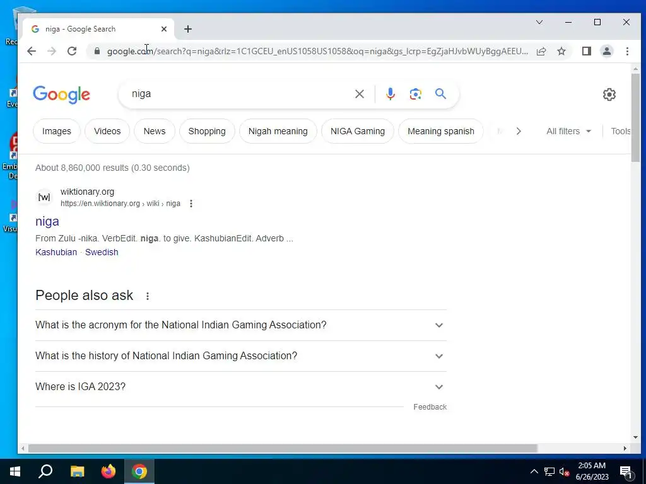Select the 'Meaning spanish' suggestion chip

tap(441, 131)
